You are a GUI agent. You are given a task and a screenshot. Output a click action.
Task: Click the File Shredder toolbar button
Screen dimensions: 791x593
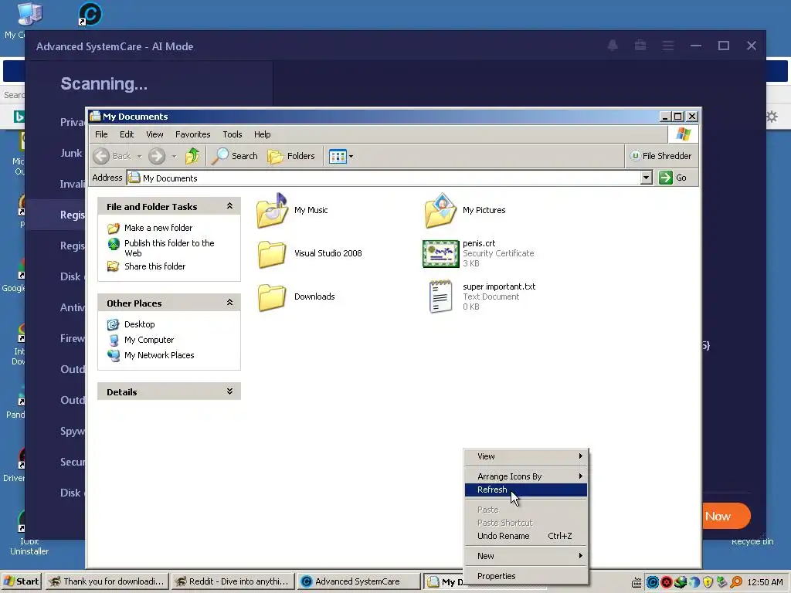pos(661,156)
